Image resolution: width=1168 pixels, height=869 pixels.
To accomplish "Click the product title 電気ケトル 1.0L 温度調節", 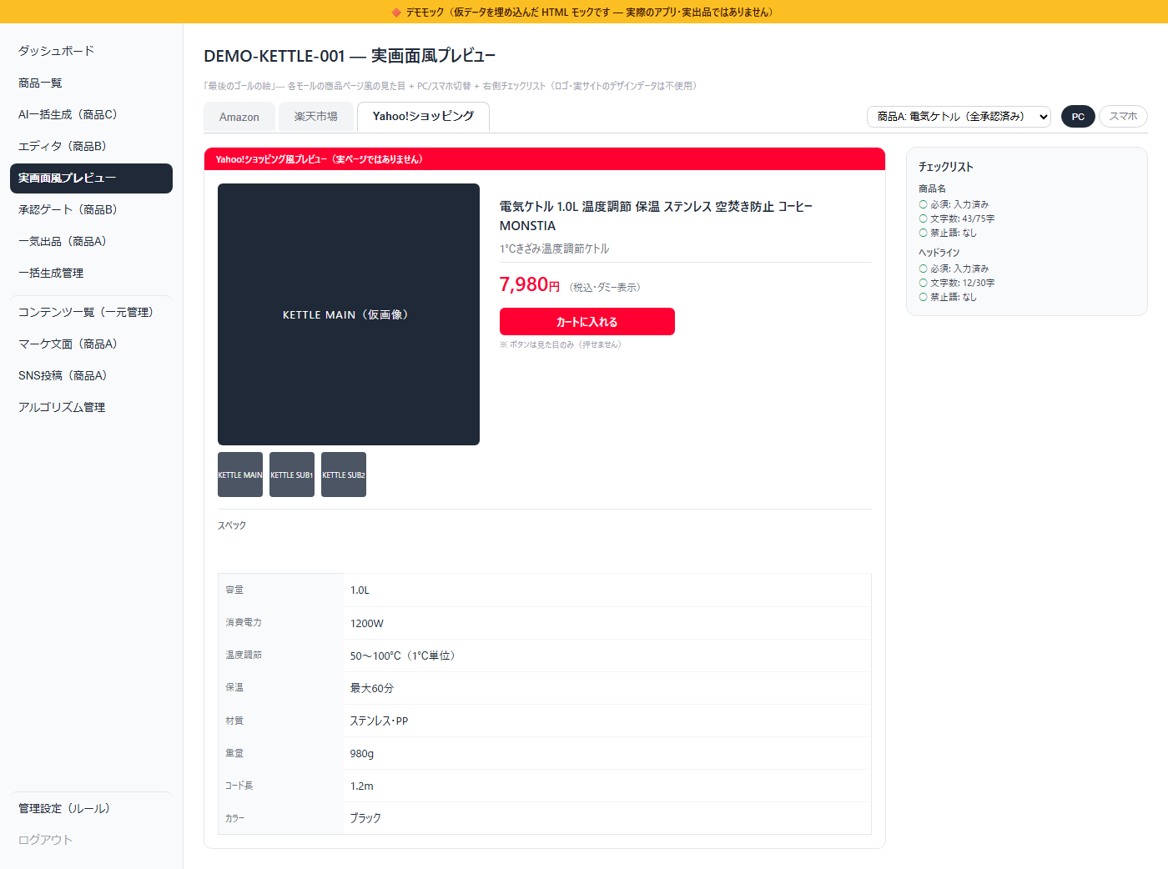I will click(656, 216).
